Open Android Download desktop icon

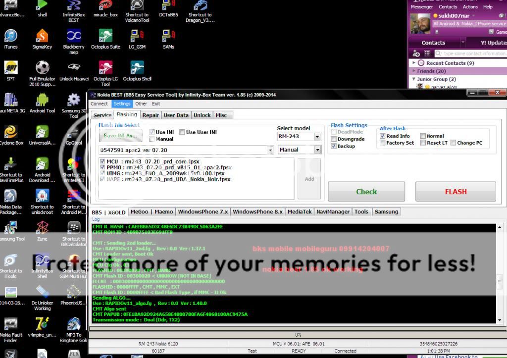tap(42, 169)
